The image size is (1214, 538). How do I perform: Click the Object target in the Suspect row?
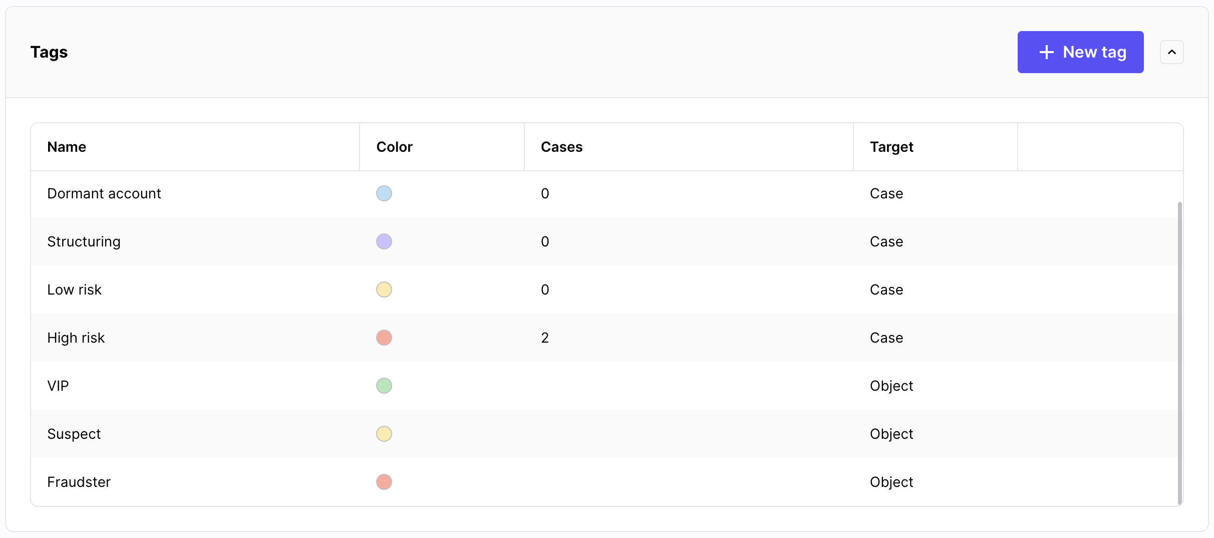pyautogui.click(x=891, y=434)
